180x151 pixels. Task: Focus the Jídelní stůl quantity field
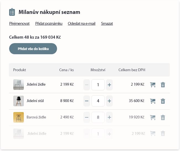tap(98, 101)
